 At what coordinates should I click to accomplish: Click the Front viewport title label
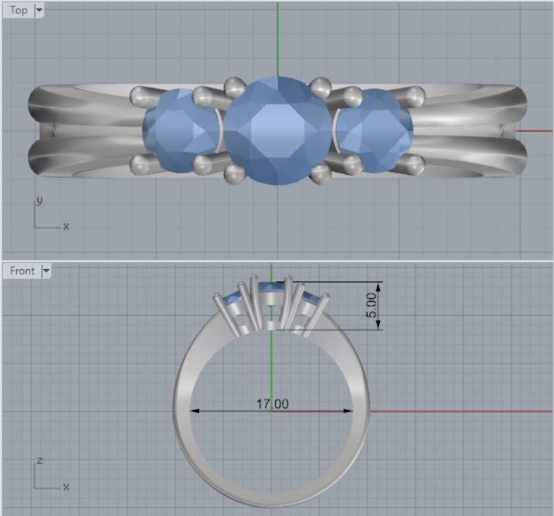23,271
